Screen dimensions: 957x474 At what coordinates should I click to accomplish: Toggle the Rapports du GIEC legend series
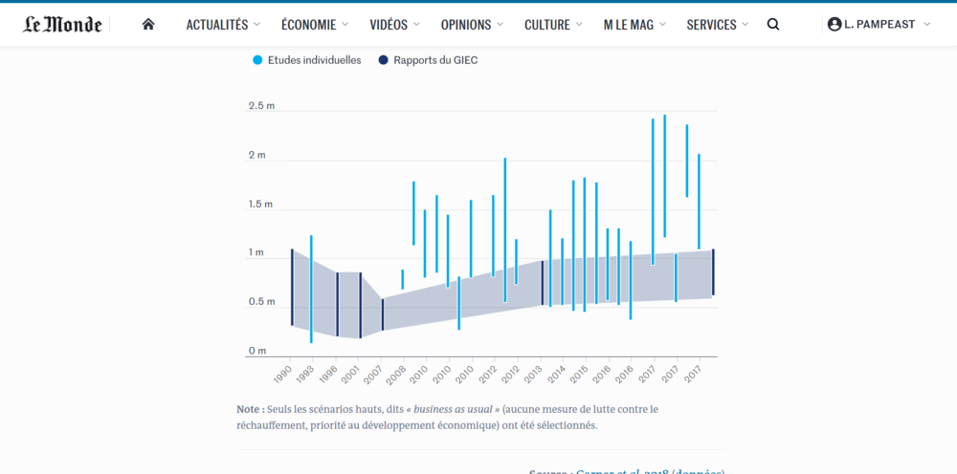point(428,60)
